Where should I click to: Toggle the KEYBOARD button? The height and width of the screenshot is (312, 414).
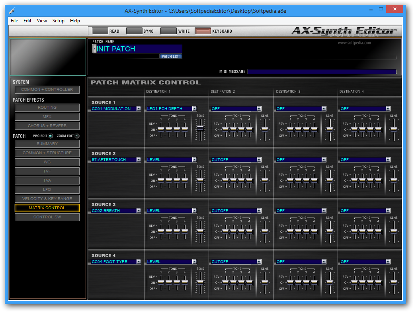[203, 31]
